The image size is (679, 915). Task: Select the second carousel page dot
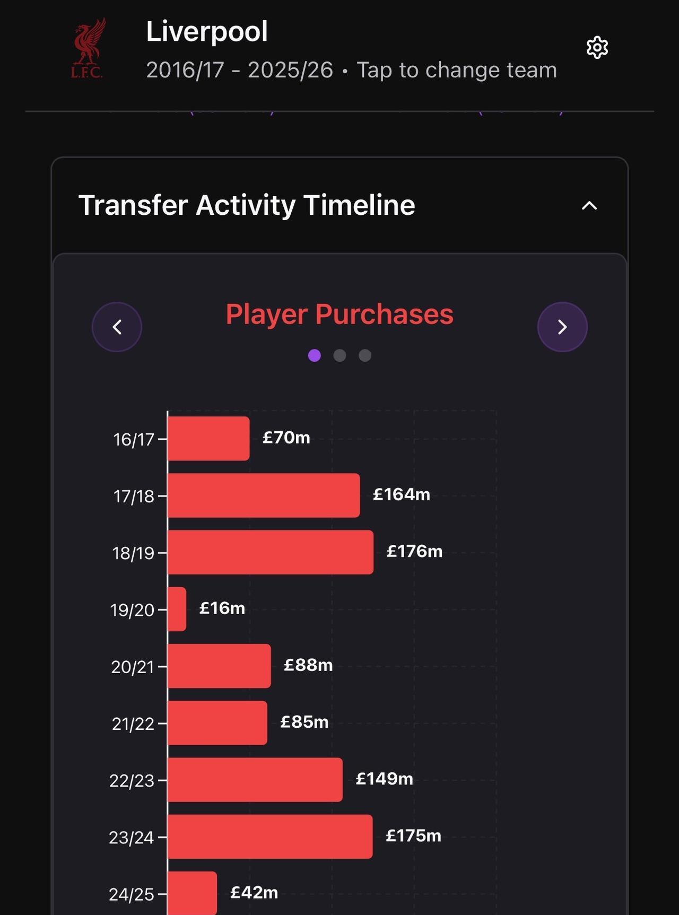click(x=339, y=355)
